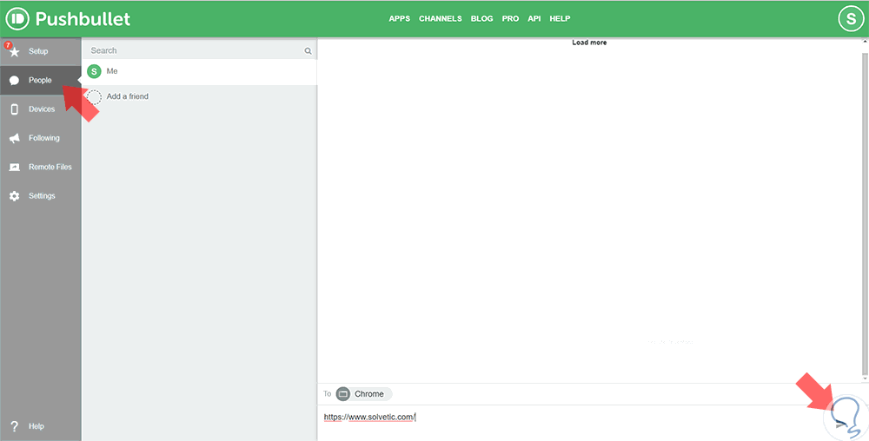Click the Add a friend text
This screenshot has width=869, height=441.
[127, 96]
